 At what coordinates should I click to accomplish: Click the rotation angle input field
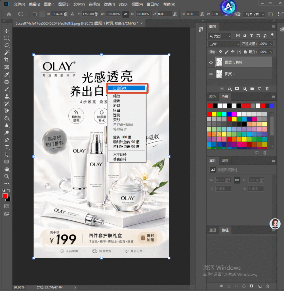pos(165,14)
